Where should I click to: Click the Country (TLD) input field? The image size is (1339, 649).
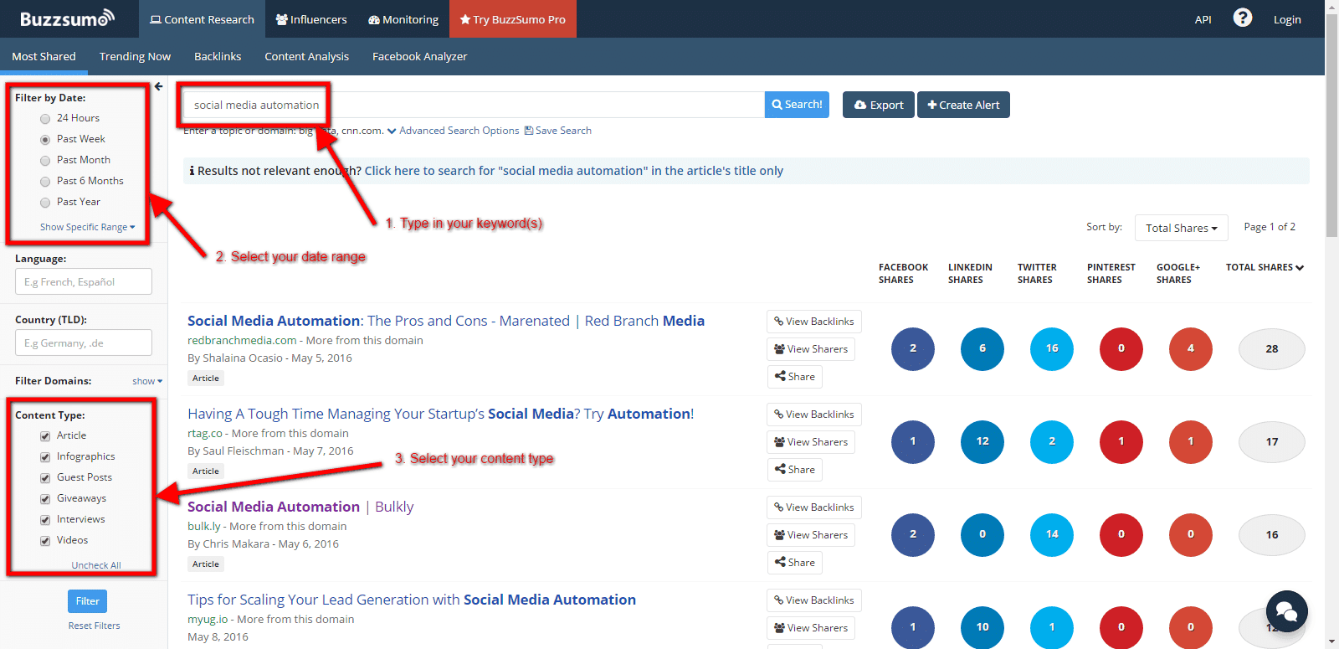pyautogui.click(x=84, y=343)
